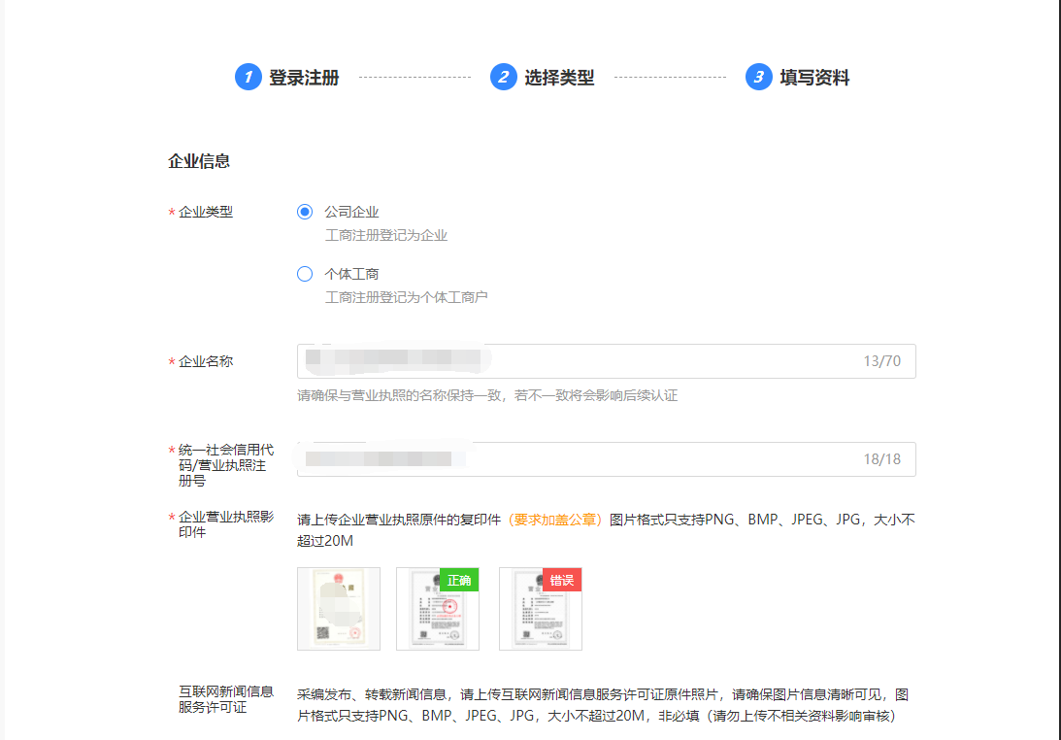The width and height of the screenshot is (1061, 740).
Task: Click the green 正确 badge
Action: [x=459, y=580]
